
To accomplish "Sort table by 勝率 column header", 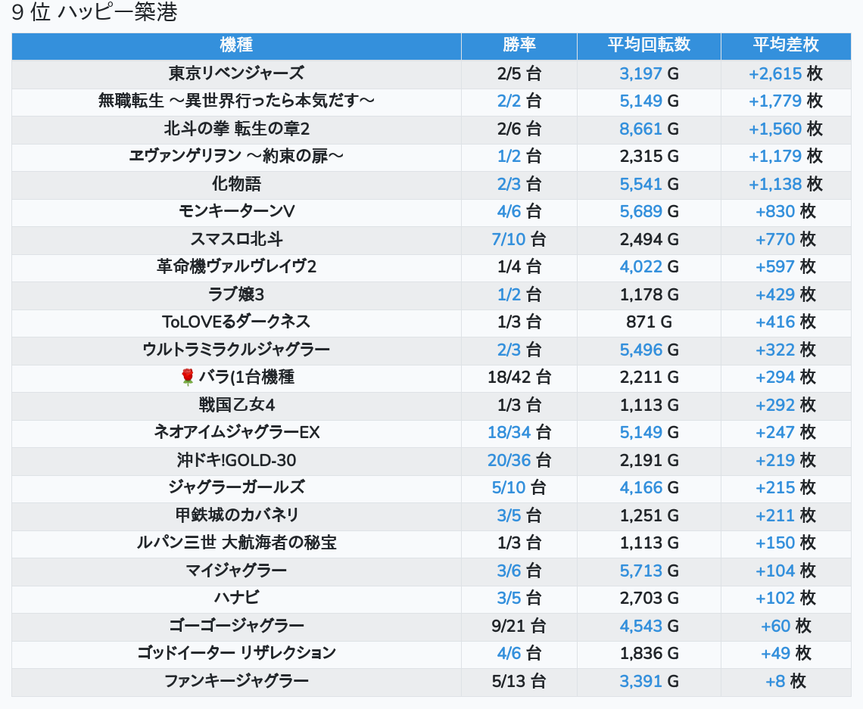I will coord(519,45).
